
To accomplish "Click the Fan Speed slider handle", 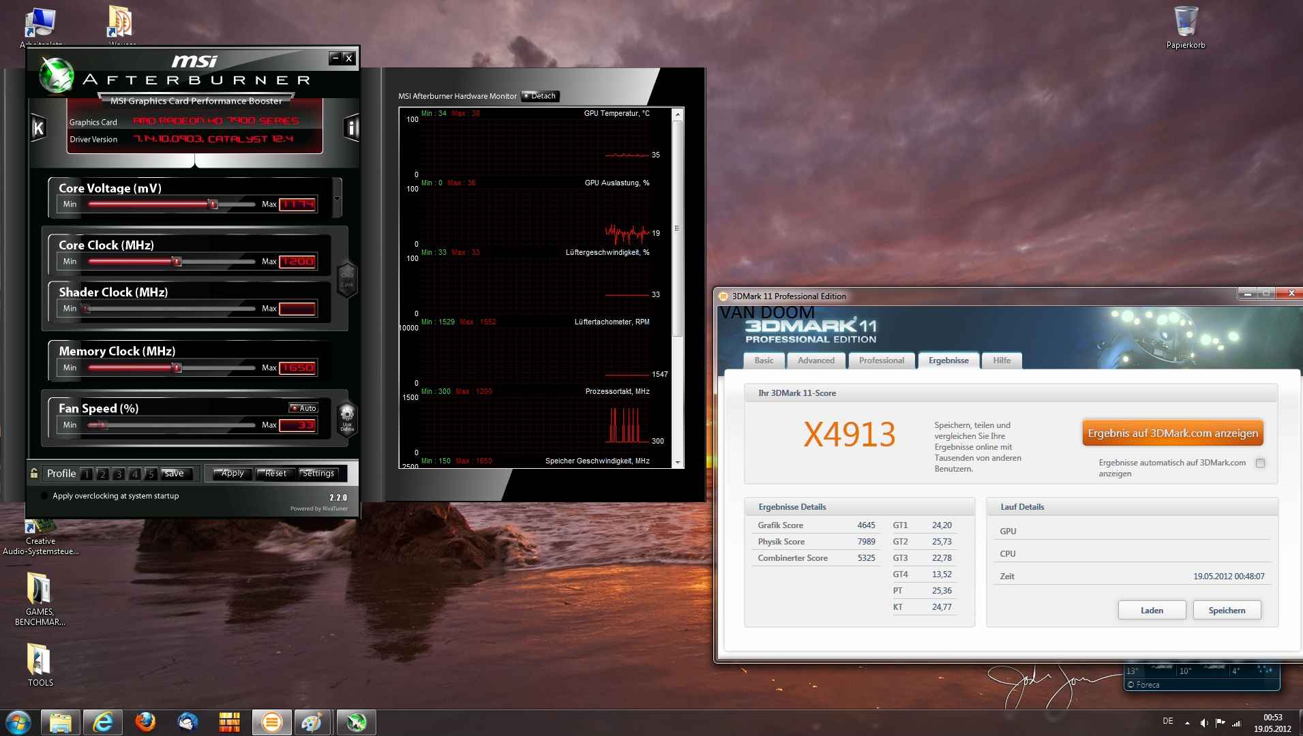I will pyautogui.click(x=103, y=425).
